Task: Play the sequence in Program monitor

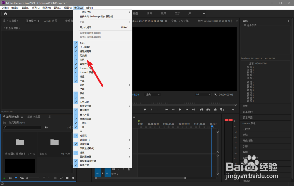Action: click(x=180, y=109)
